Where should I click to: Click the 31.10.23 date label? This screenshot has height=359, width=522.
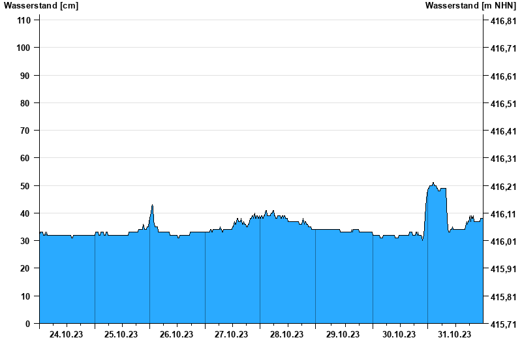[x=454, y=334]
